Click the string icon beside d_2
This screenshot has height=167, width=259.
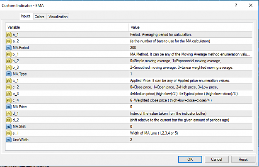click(x=9, y=120)
